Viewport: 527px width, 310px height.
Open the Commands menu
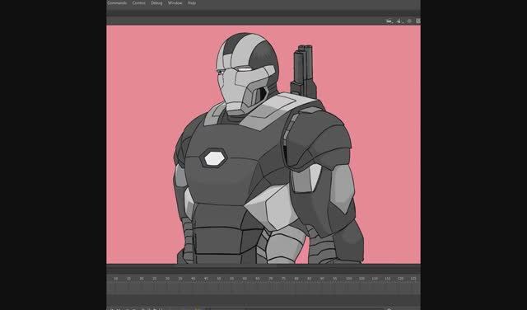(117, 3)
